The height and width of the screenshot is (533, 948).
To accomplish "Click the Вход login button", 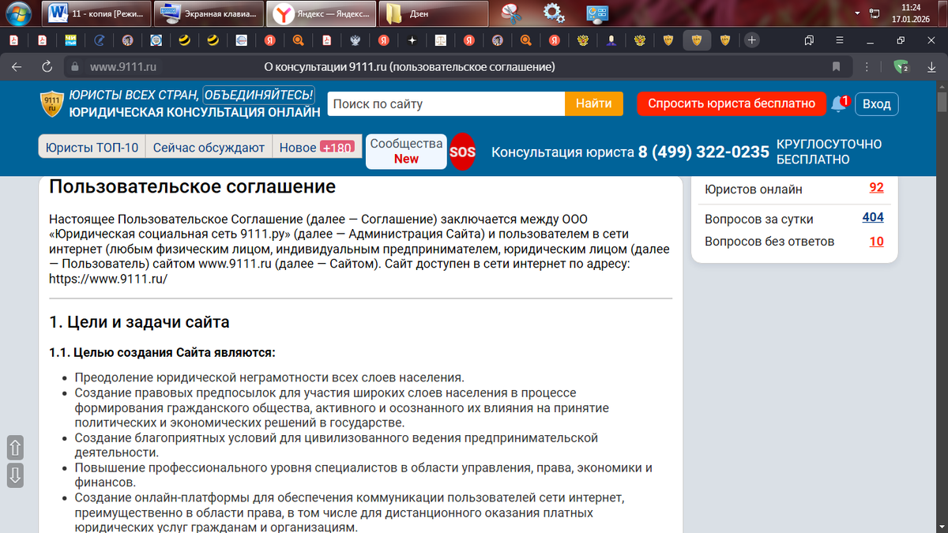I will click(876, 103).
